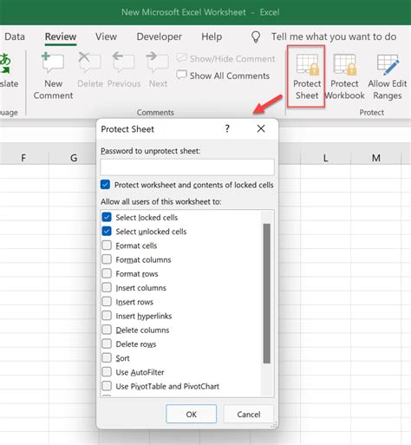This screenshot has height=445, width=411.
Task: Click Show All Comments
Action: pos(223,75)
